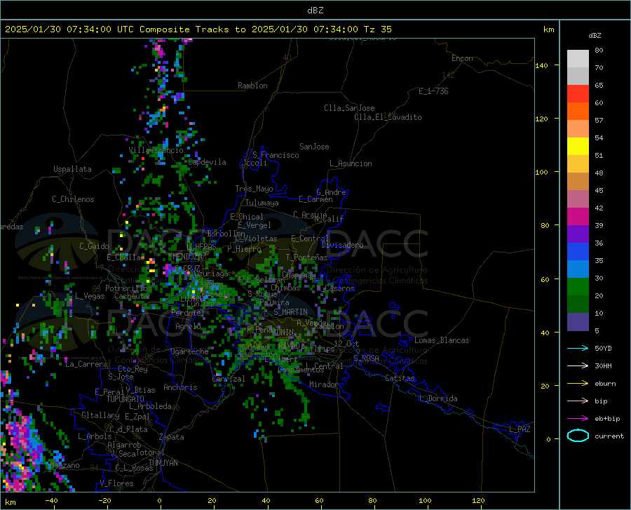The height and width of the screenshot is (510, 631).
Task: Click the pink bip arrow legend icon
Action: coord(578,401)
